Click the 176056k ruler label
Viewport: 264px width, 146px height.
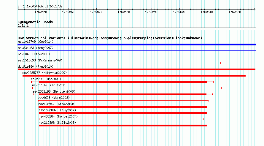(x=68, y=12)
